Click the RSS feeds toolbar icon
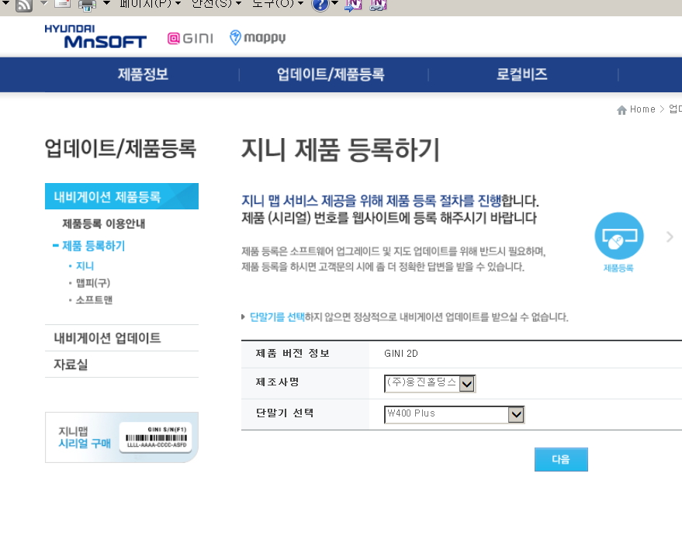This screenshot has height=546, width=682. [23, 5]
